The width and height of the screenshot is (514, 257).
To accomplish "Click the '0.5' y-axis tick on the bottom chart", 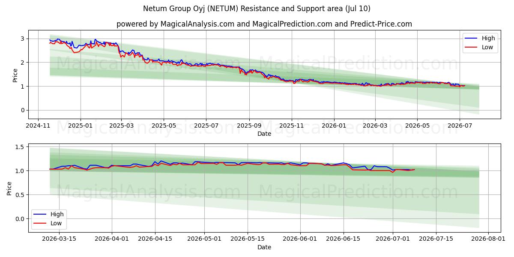I will [21, 195].
